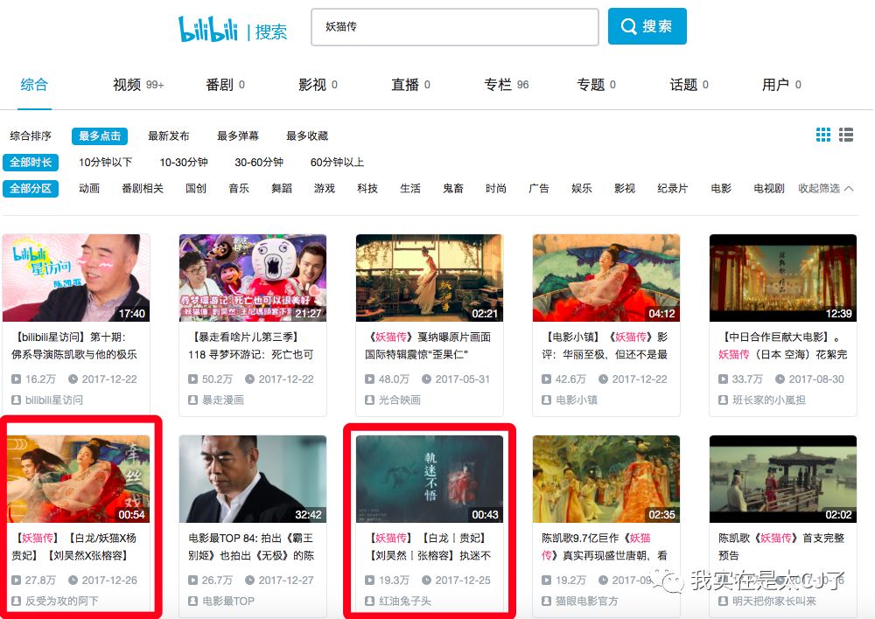Filter by 纪录片 category

tap(672, 189)
